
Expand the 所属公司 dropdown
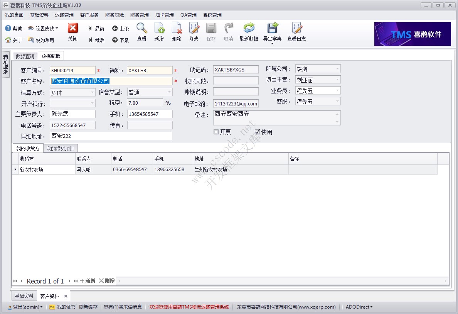tap(337, 69)
